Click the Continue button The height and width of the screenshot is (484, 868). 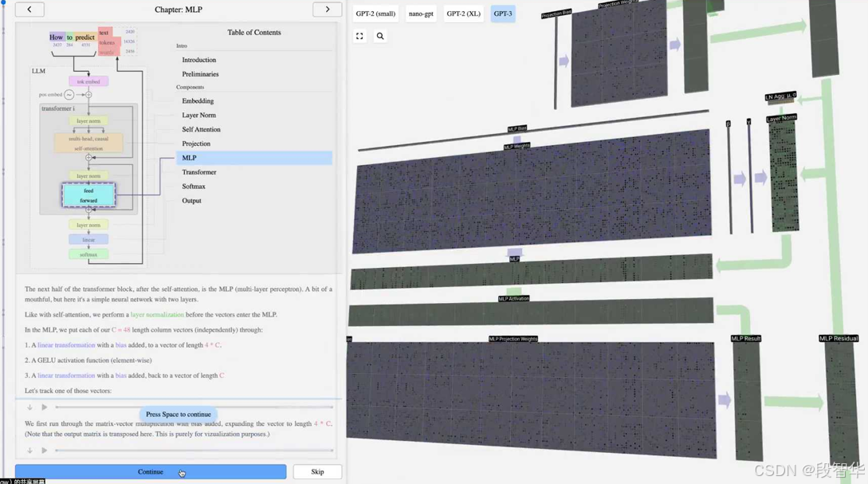coord(151,472)
